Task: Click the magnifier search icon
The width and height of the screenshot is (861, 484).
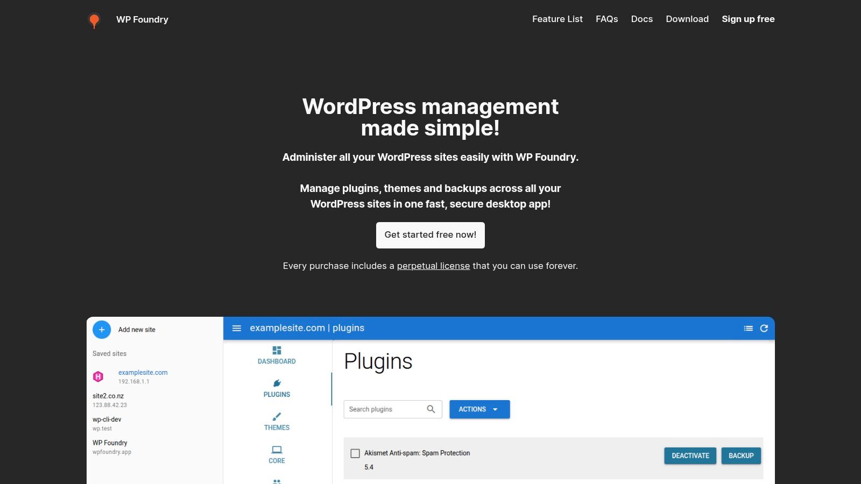Action: (x=431, y=409)
